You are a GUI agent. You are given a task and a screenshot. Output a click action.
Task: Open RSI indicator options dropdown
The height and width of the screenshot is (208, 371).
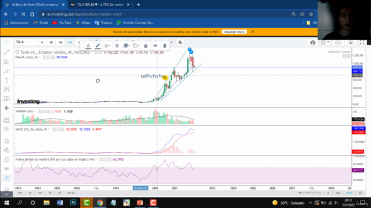tap(96, 159)
